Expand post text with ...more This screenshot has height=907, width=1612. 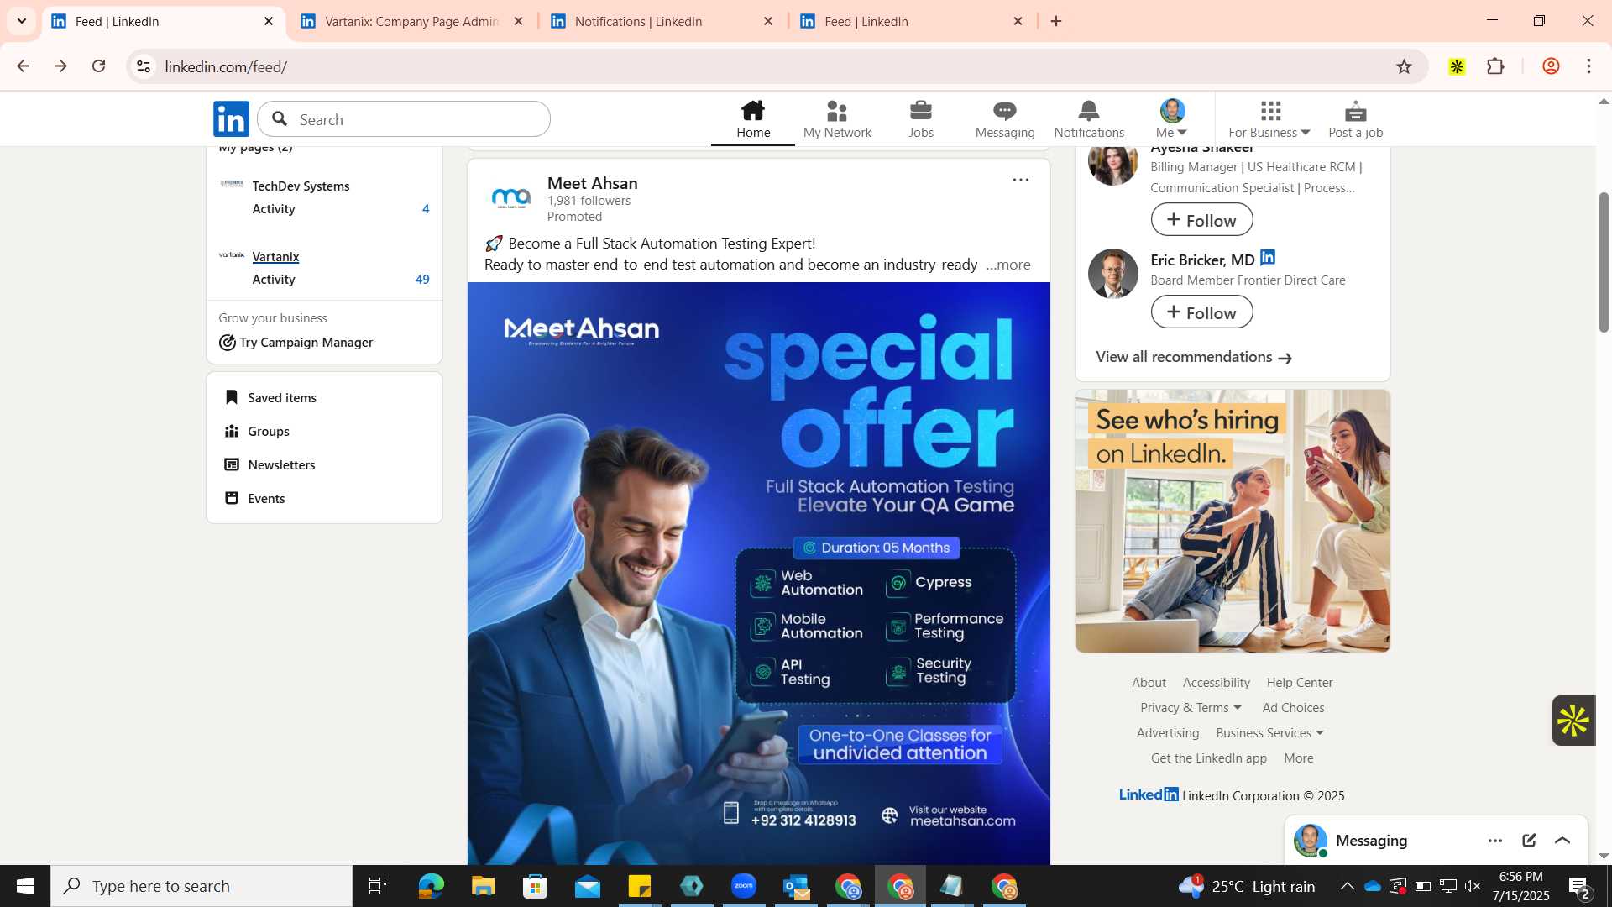(1008, 265)
